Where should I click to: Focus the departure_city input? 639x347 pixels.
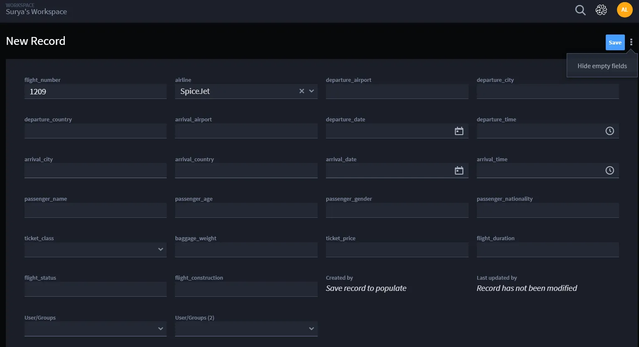tap(548, 91)
